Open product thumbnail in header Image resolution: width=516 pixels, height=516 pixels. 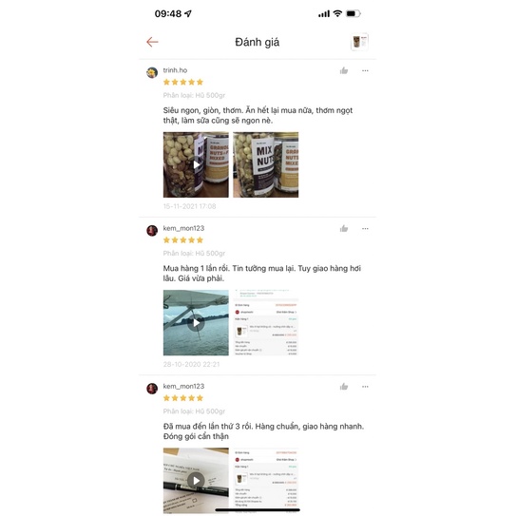pyautogui.click(x=359, y=42)
